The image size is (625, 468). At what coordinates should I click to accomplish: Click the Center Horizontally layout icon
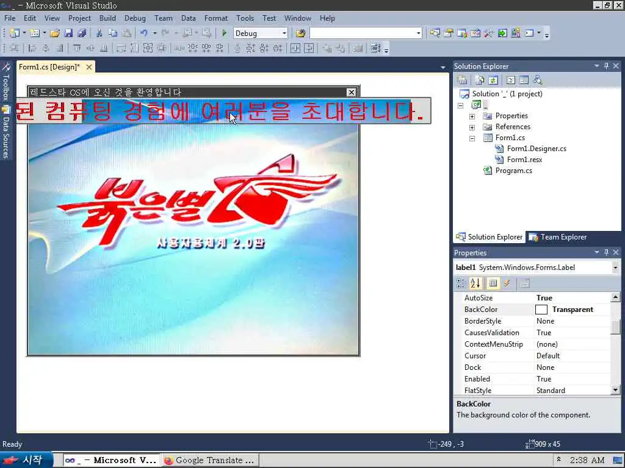point(295,49)
